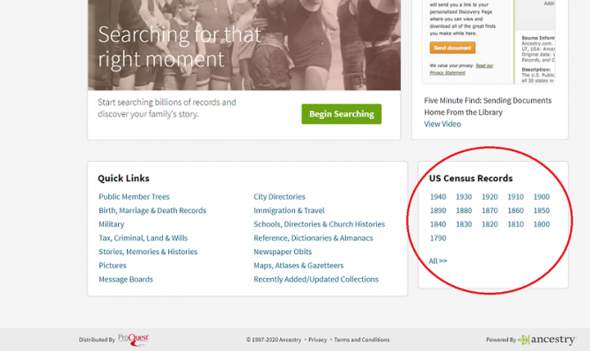Viewport: 590px width, 351px height.
Task: Select the Immigration & Travel link
Action: tap(289, 210)
